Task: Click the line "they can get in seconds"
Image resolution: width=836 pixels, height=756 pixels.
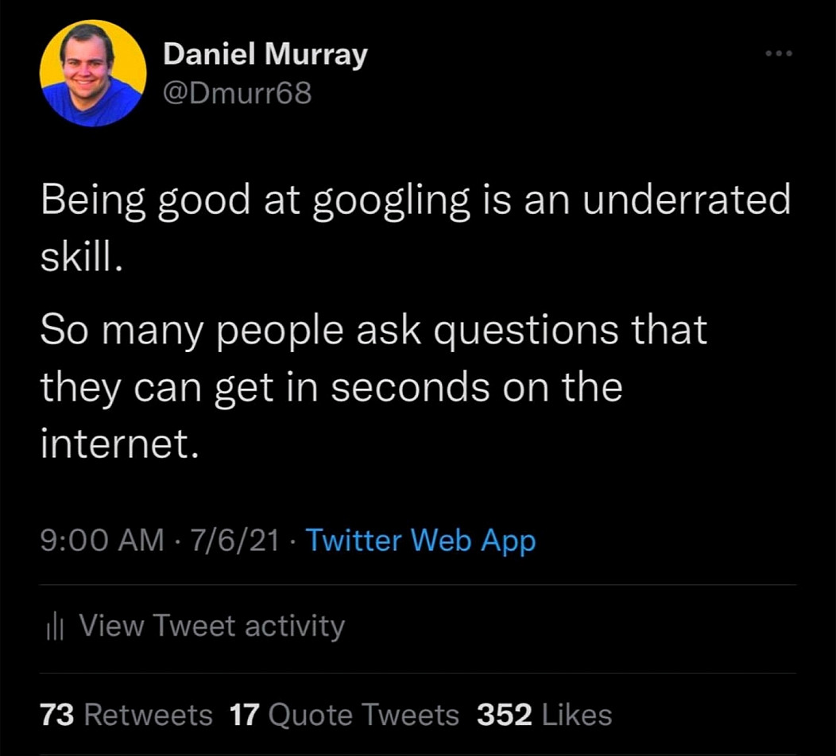Action: (x=331, y=388)
